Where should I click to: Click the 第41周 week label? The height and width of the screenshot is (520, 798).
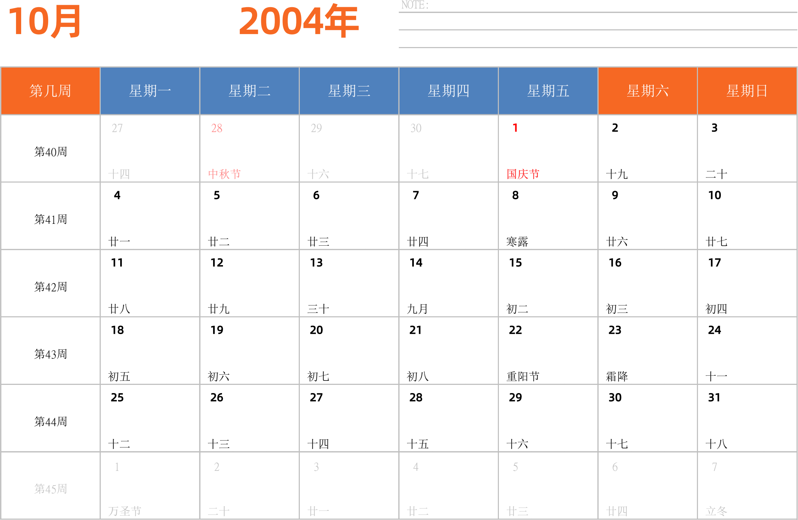click(51, 219)
